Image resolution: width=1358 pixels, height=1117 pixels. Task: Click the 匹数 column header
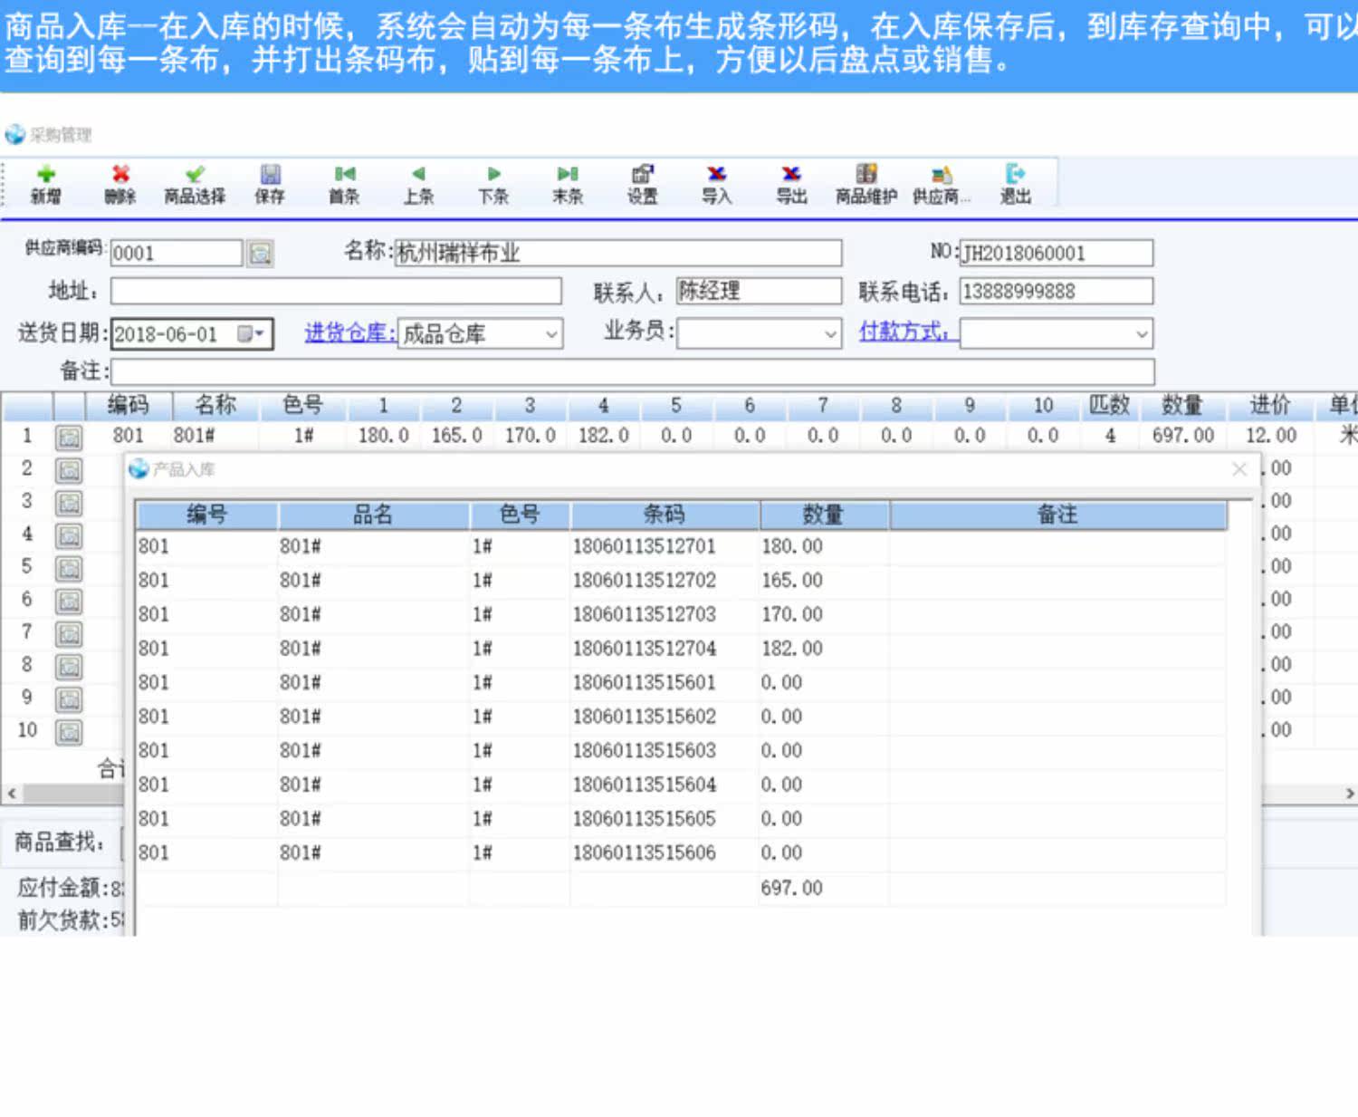[1110, 405]
